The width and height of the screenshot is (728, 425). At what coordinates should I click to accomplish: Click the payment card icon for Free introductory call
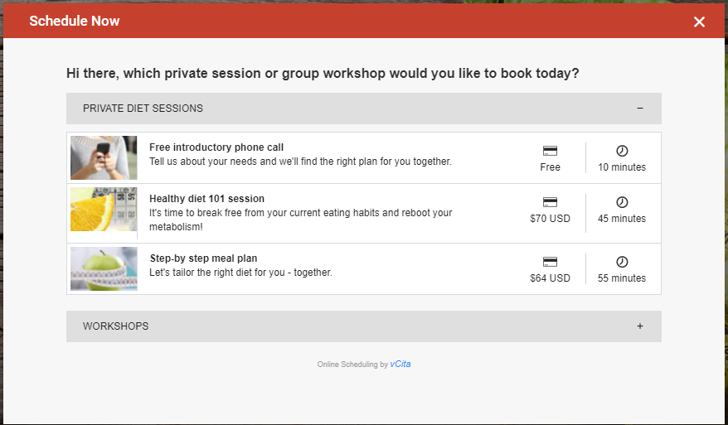click(x=550, y=151)
